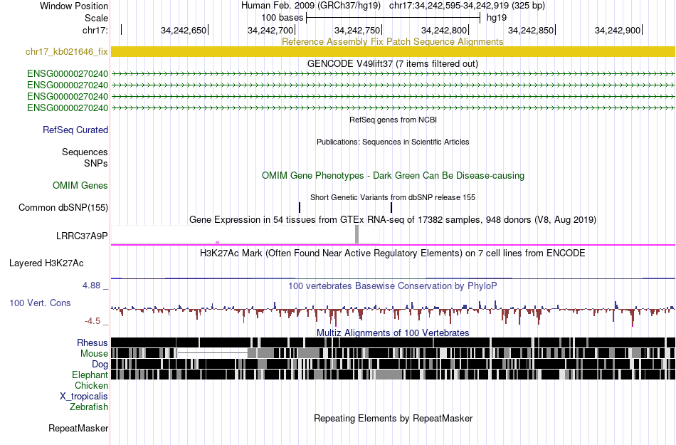Select the Dog species label
This screenshot has height=445, width=676.
(100, 365)
